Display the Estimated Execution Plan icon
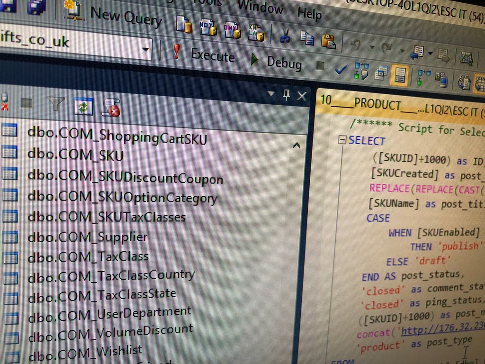The image size is (485, 364). click(x=361, y=71)
